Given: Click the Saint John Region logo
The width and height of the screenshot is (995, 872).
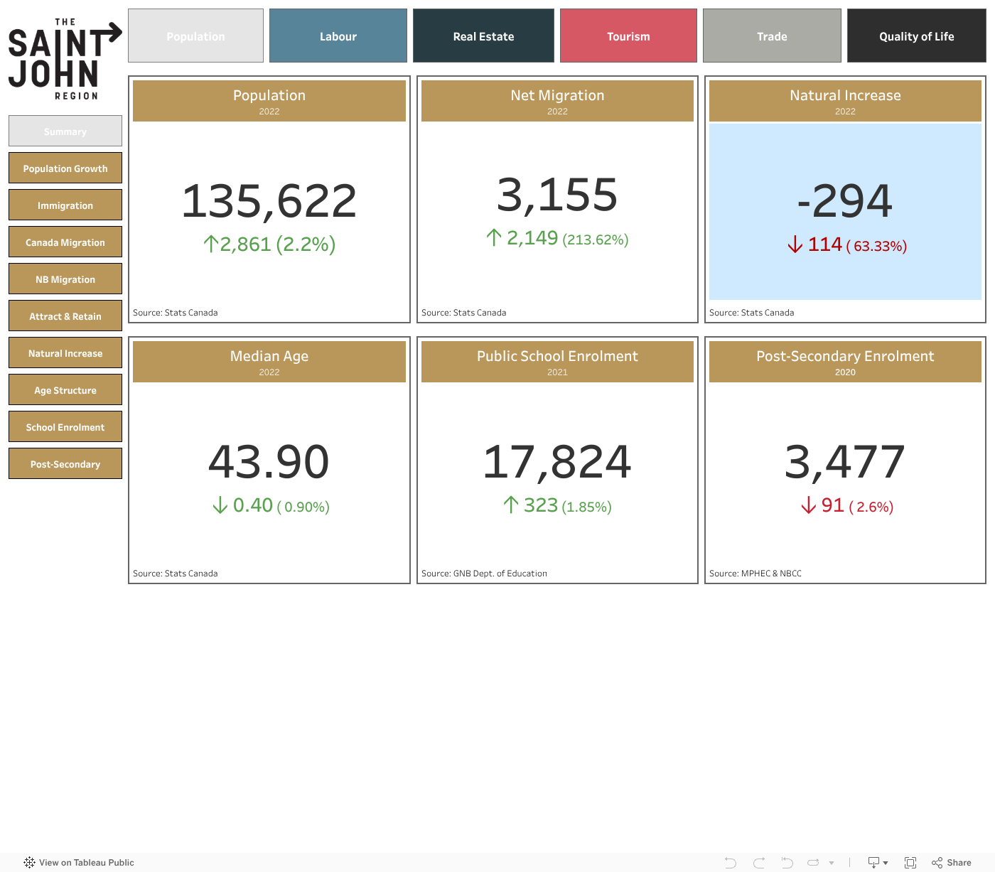Looking at the screenshot, I should click(x=65, y=60).
